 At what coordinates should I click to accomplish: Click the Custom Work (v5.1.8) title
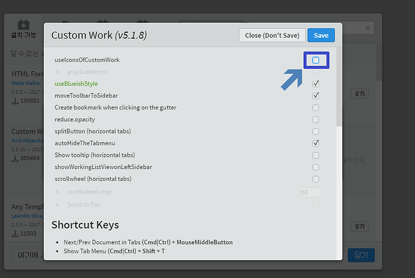pos(99,35)
